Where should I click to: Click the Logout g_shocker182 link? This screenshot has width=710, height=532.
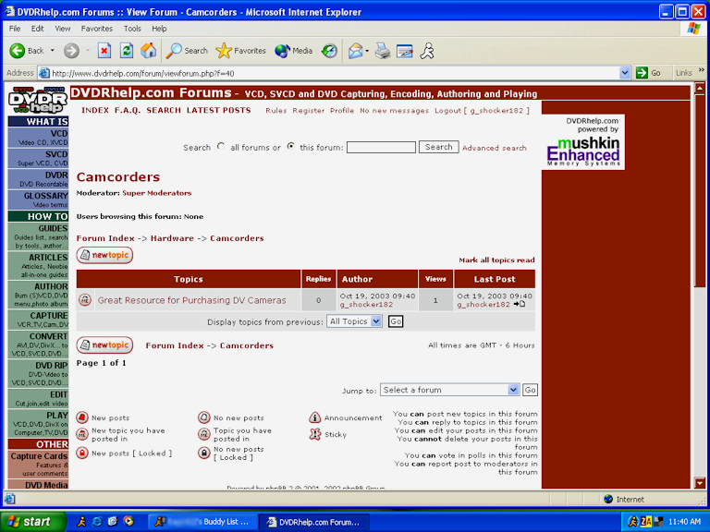pos(482,111)
